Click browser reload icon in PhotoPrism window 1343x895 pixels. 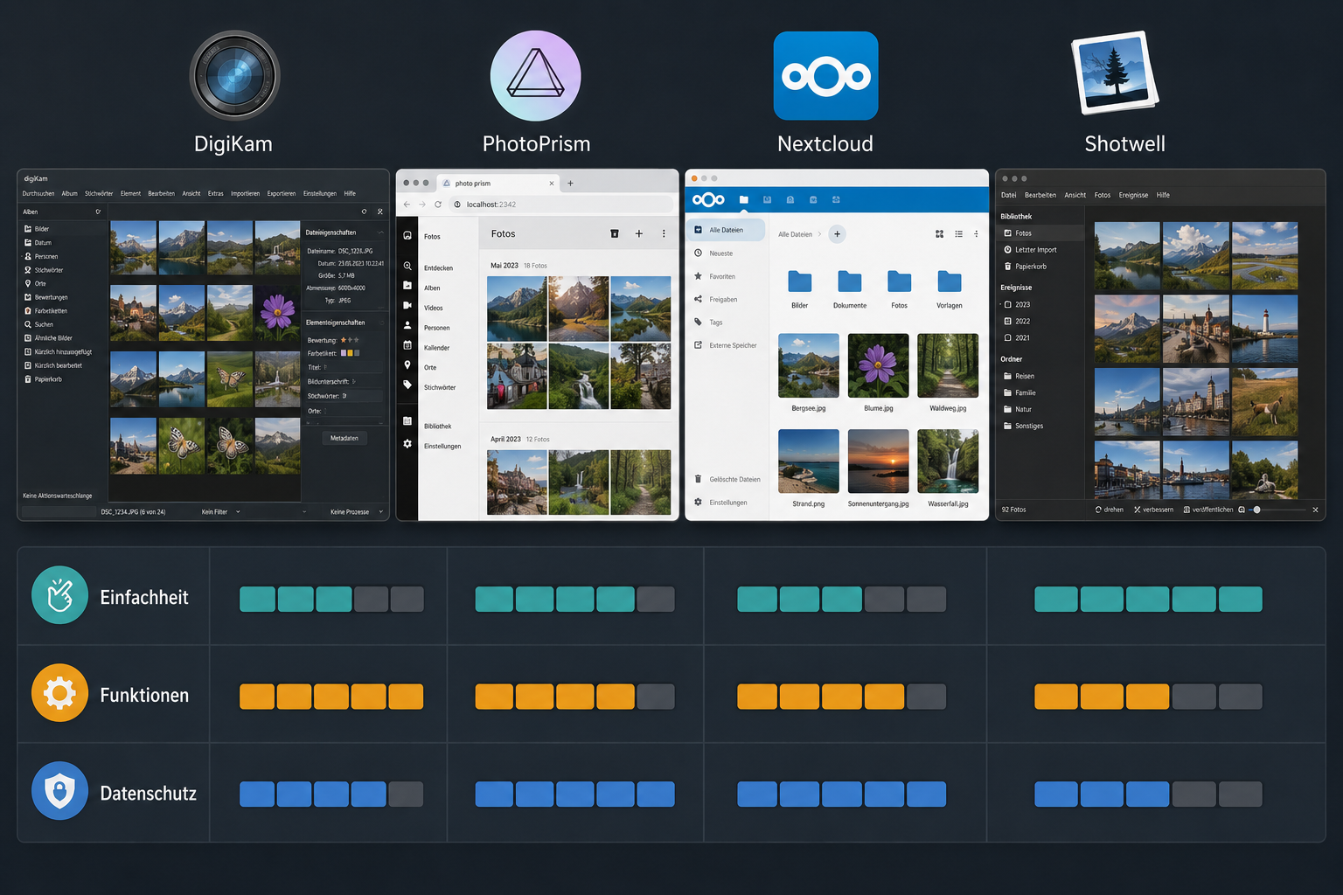click(x=438, y=205)
